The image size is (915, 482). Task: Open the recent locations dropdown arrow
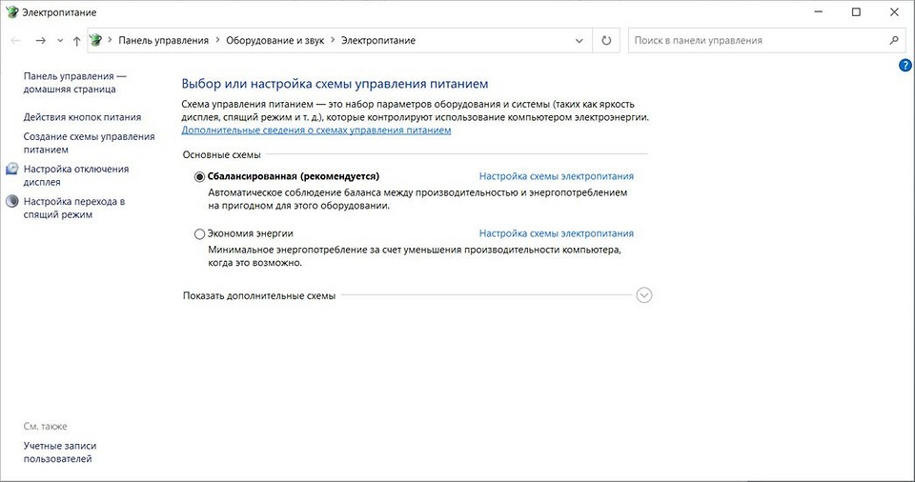(x=60, y=41)
